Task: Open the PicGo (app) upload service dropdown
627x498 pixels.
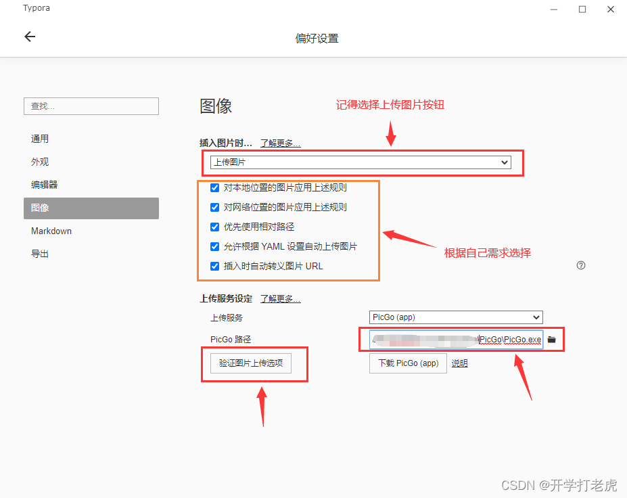Action: point(456,317)
